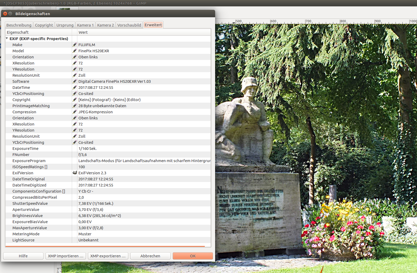417x273 pixels.
Task: Select the 'JPEG-Kompression' value
Action: (x=96, y=112)
